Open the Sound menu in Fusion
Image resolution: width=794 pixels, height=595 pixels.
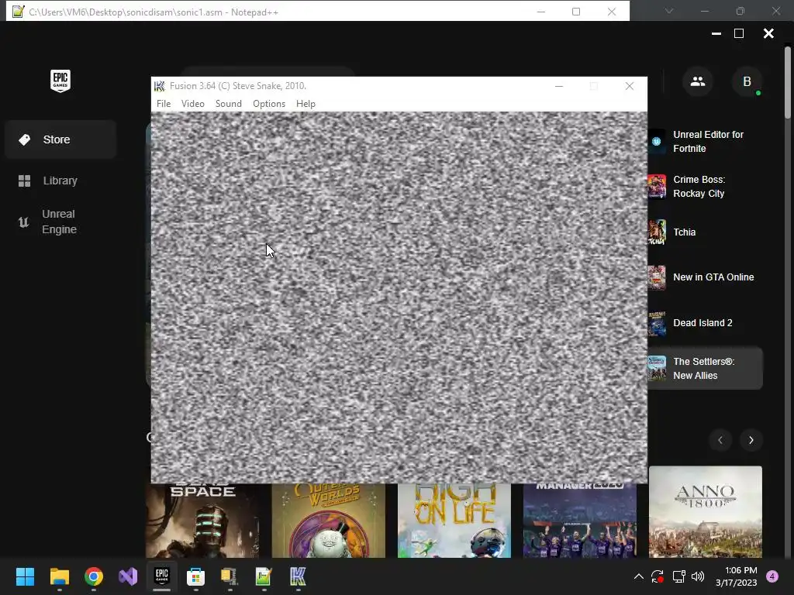point(229,104)
